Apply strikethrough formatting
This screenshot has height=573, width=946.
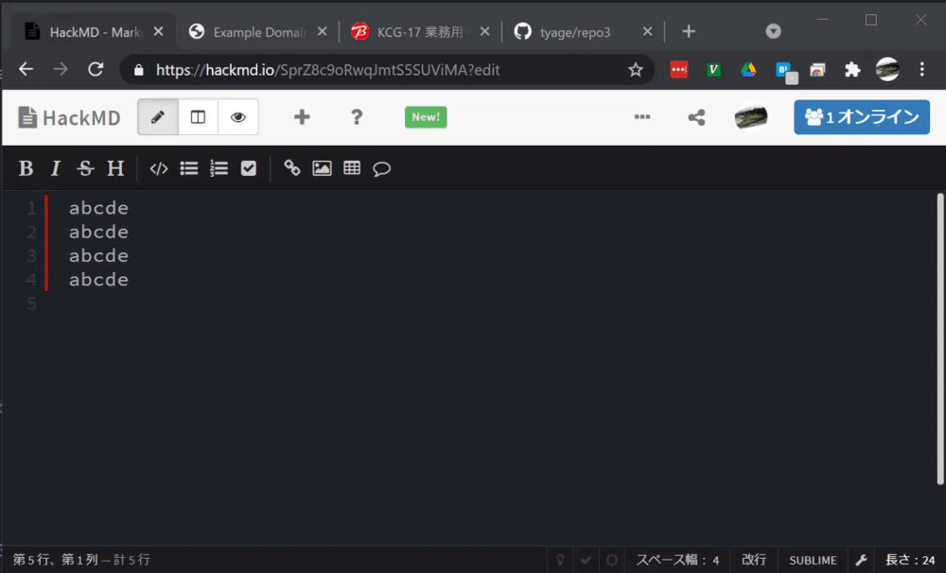coord(85,167)
